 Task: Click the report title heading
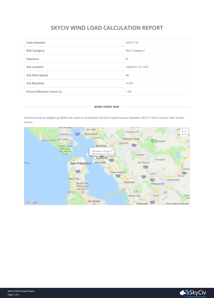point(107,28)
